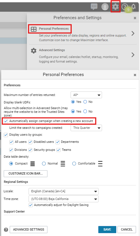The image size is (140, 236).
Task: Open the chat messages icon in the header
Action: pyautogui.click(x=94, y=7)
